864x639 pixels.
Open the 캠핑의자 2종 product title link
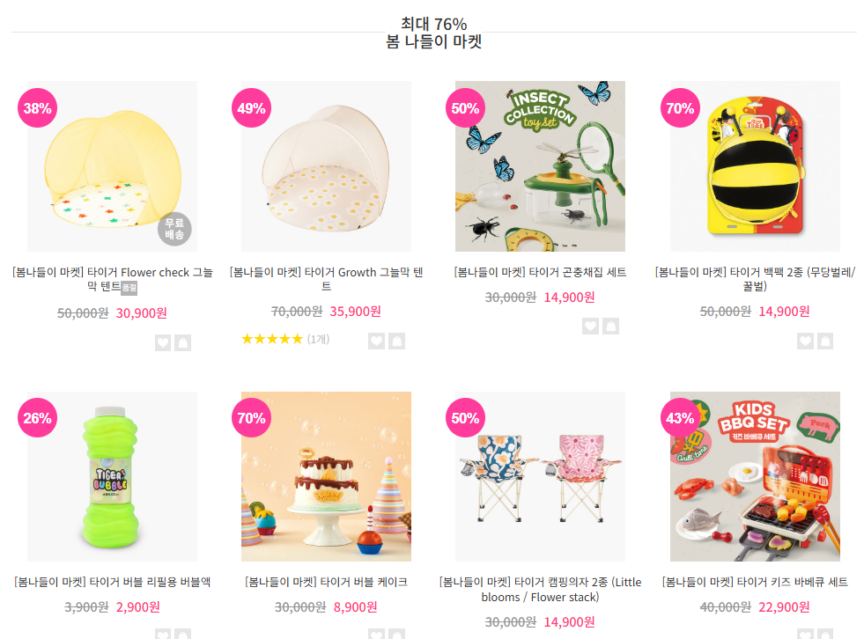pyautogui.click(x=540, y=590)
